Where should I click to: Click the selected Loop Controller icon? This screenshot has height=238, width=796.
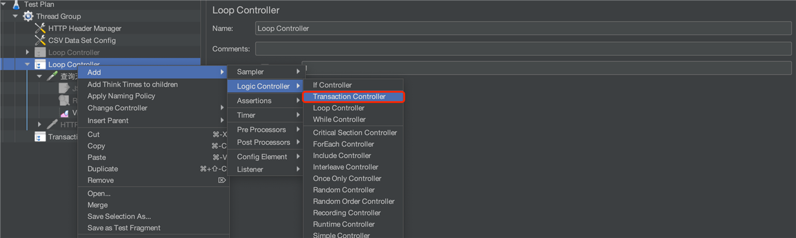pyautogui.click(x=40, y=64)
